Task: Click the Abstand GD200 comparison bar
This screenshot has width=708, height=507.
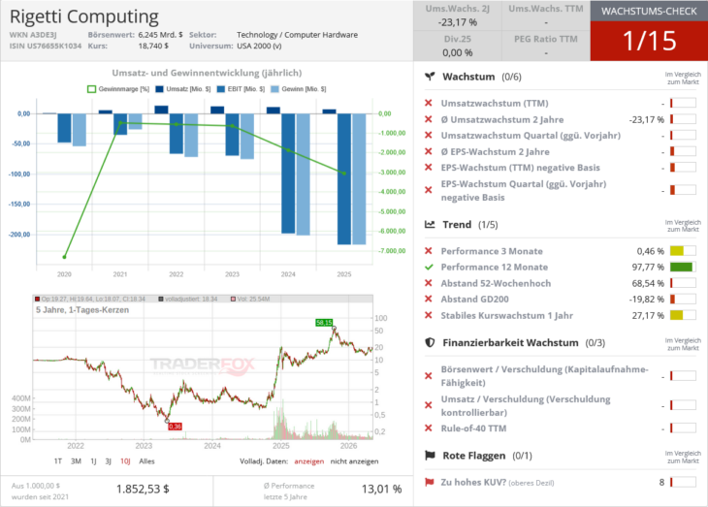Action: [683, 299]
